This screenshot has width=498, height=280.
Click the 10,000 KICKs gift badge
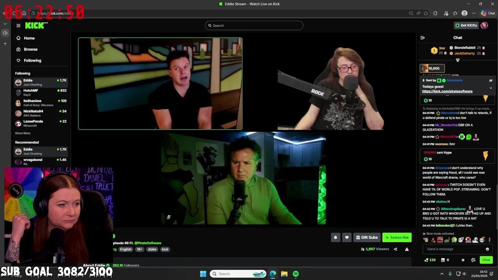(x=432, y=68)
